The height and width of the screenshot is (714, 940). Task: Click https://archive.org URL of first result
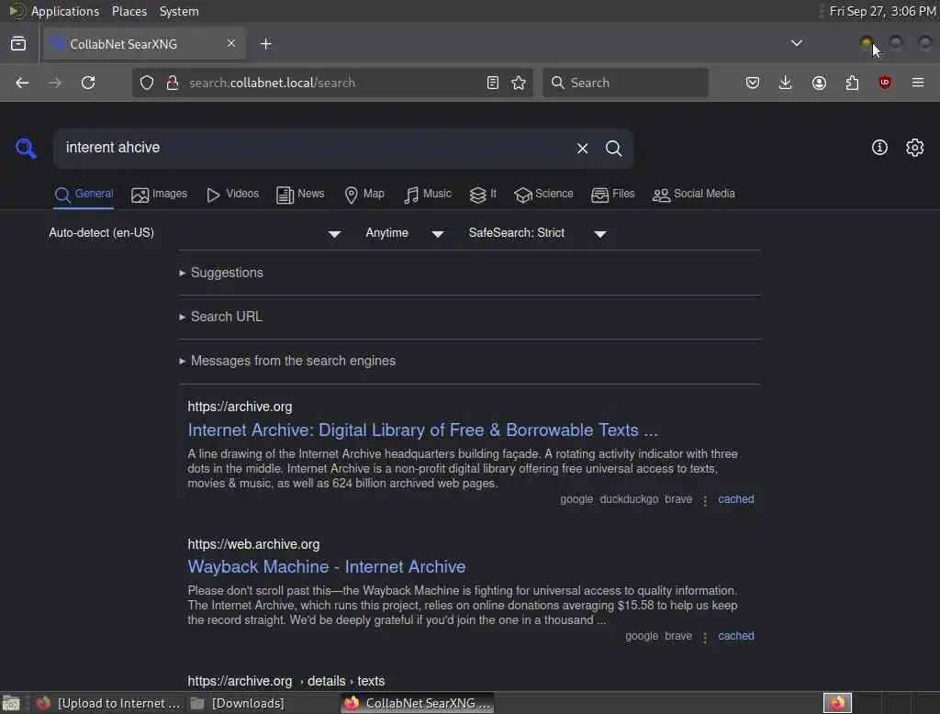[x=240, y=407]
